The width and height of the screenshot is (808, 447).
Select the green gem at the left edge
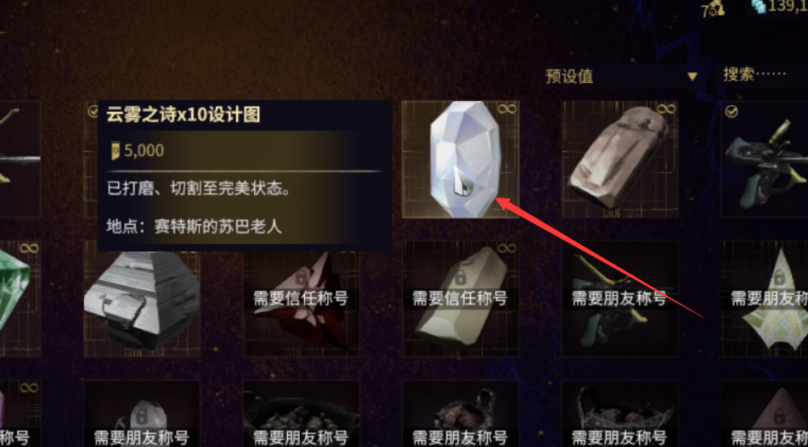(x=20, y=299)
